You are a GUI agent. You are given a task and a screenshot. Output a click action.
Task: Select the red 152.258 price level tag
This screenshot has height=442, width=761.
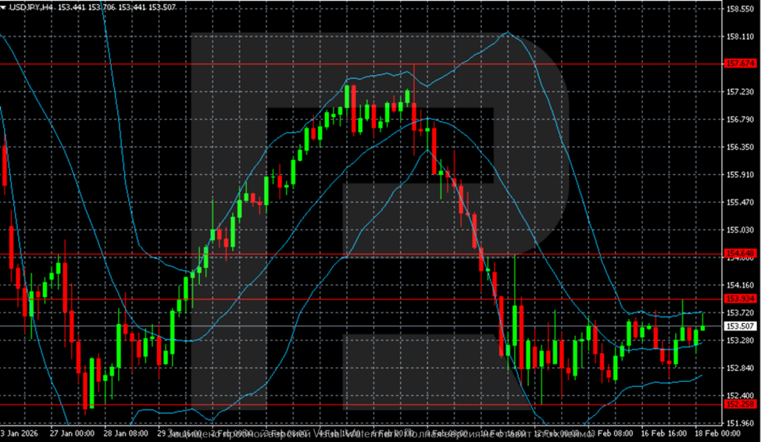pos(740,405)
